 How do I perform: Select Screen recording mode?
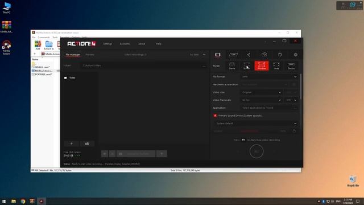246,66
